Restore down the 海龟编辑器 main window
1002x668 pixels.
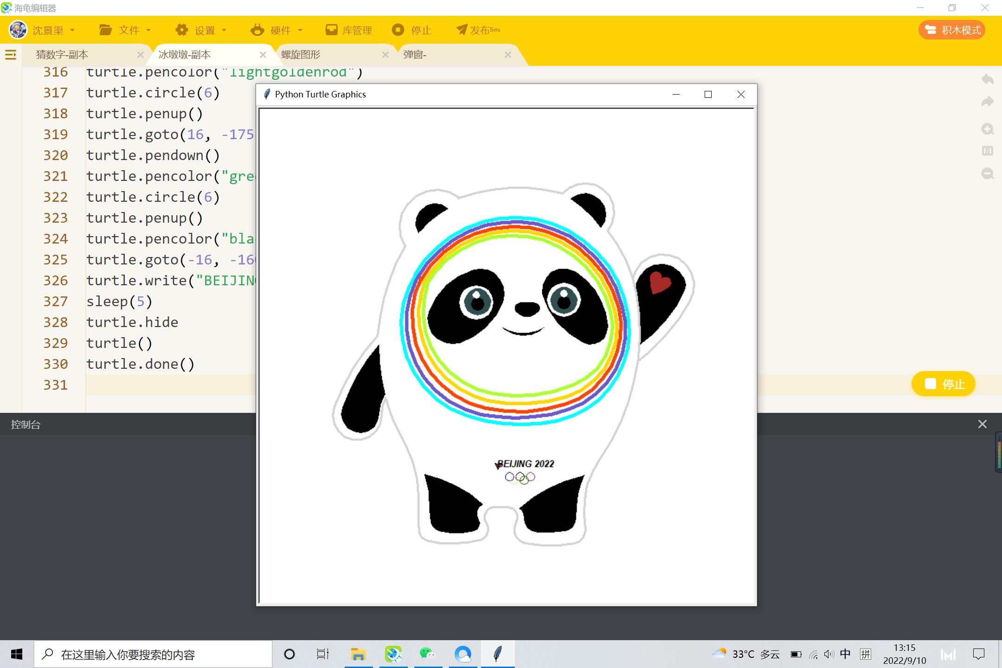952,8
